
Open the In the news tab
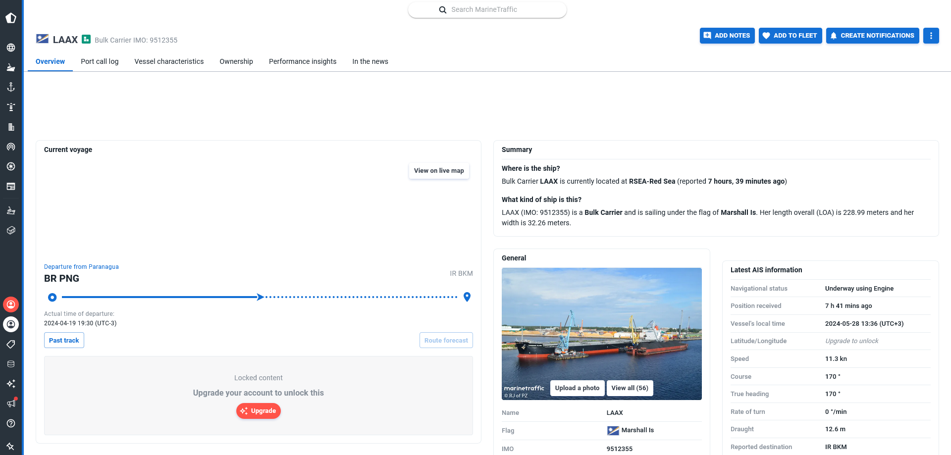point(370,61)
